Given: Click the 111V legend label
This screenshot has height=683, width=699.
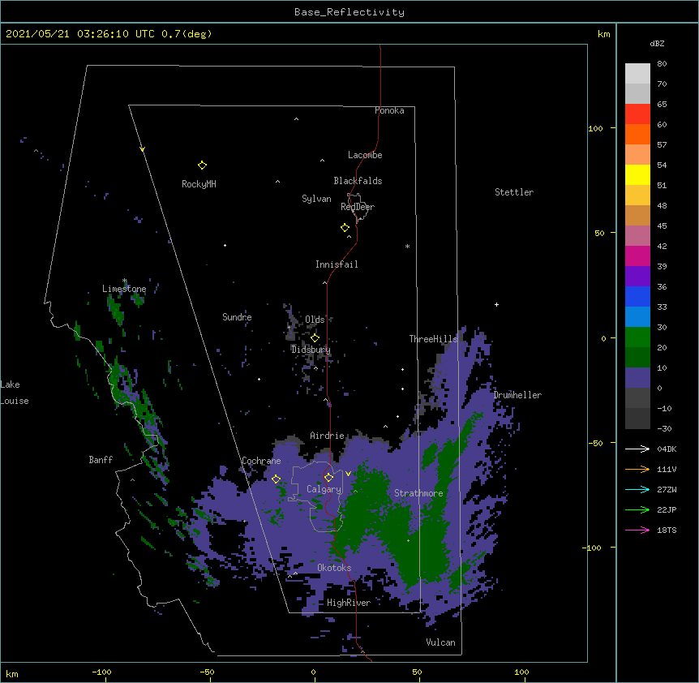Looking at the screenshot, I should coord(667,469).
